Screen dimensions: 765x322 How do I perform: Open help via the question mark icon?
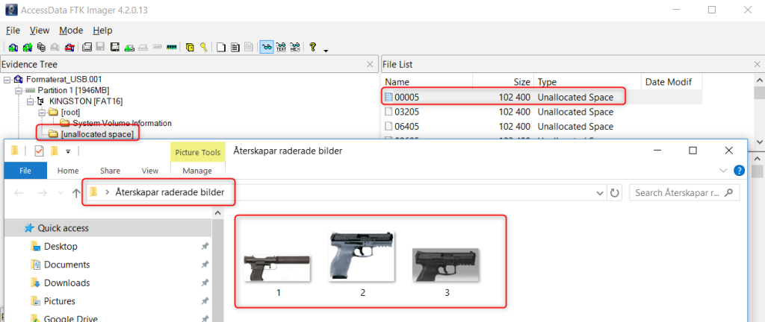(x=314, y=48)
